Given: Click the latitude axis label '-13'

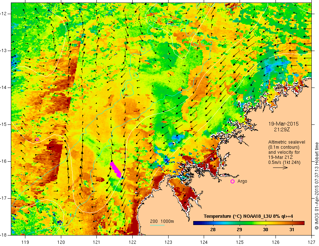Looking at the screenshot, I should [3, 51].
